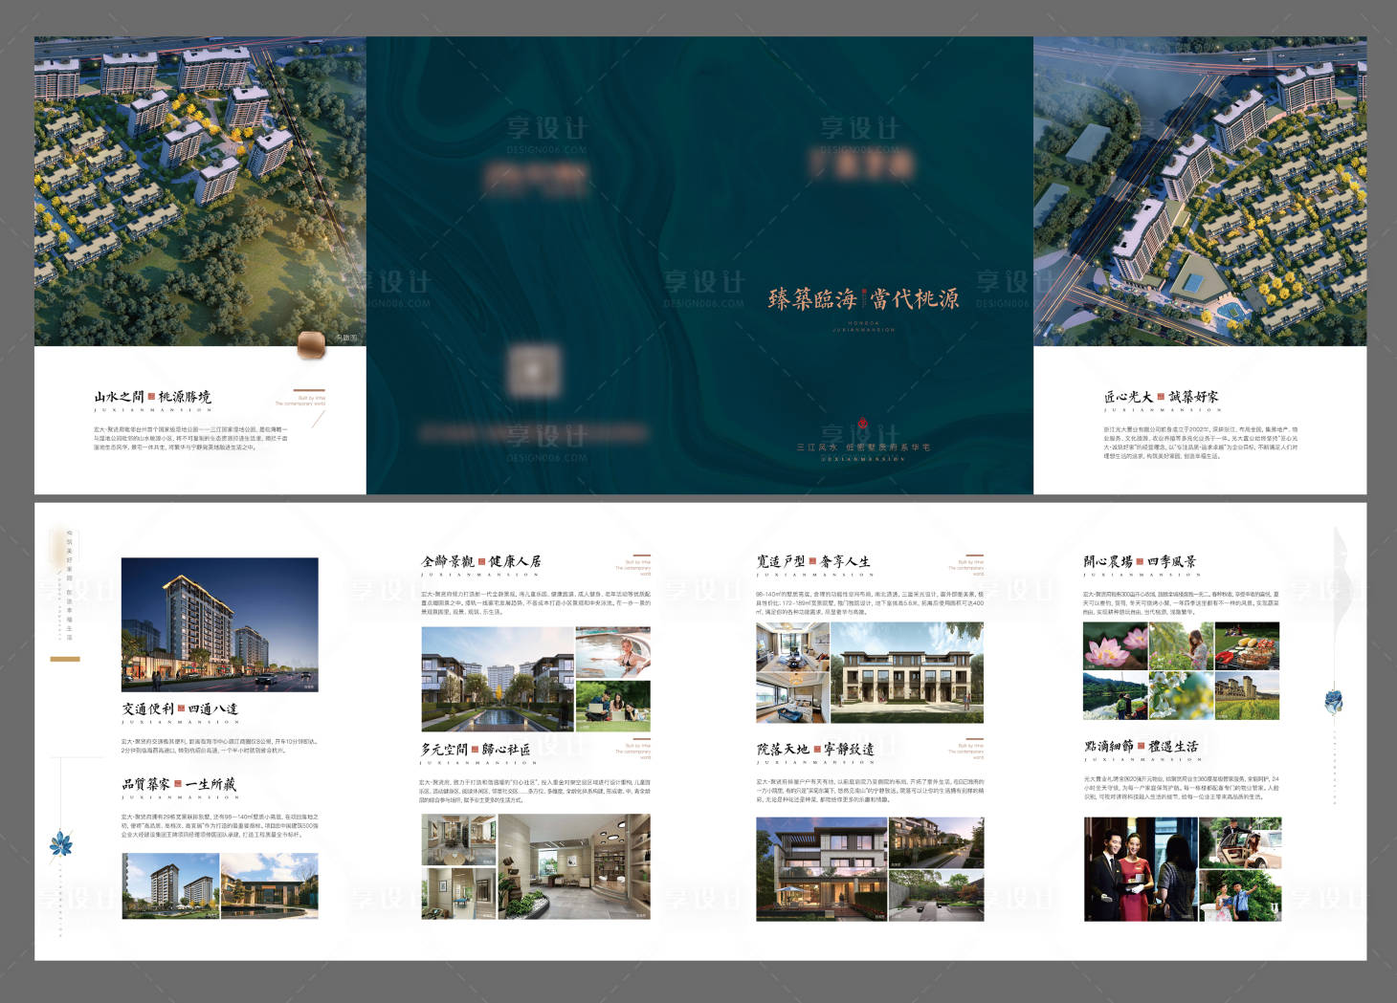Click the bronze square icon on the aerial photo
This screenshot has width=1397, height=1003.
click(x=311, y=345)
